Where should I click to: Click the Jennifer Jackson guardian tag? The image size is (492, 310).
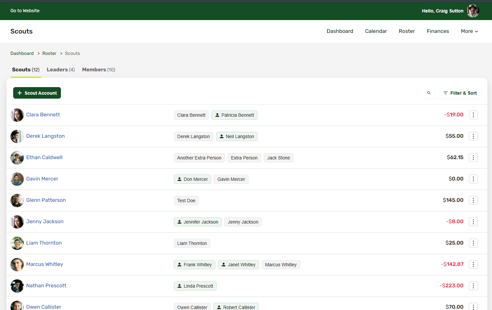coord(198,222)
